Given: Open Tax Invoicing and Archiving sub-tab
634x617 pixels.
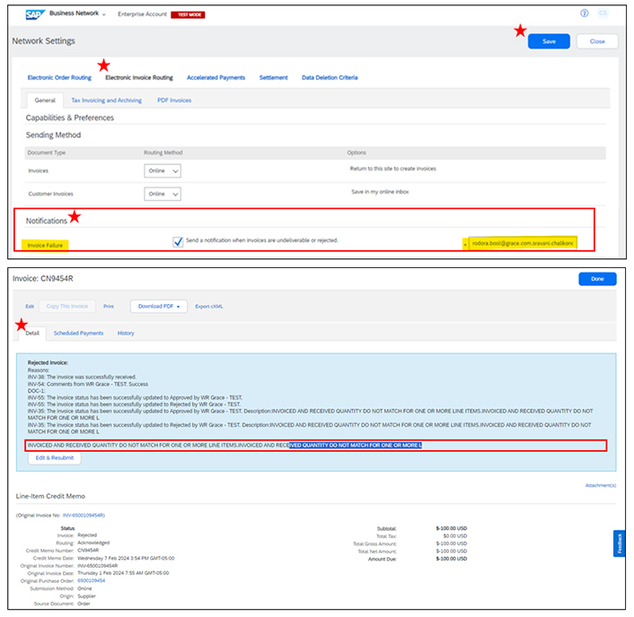Looking at the screenshot, I should [x=106, y=100].
